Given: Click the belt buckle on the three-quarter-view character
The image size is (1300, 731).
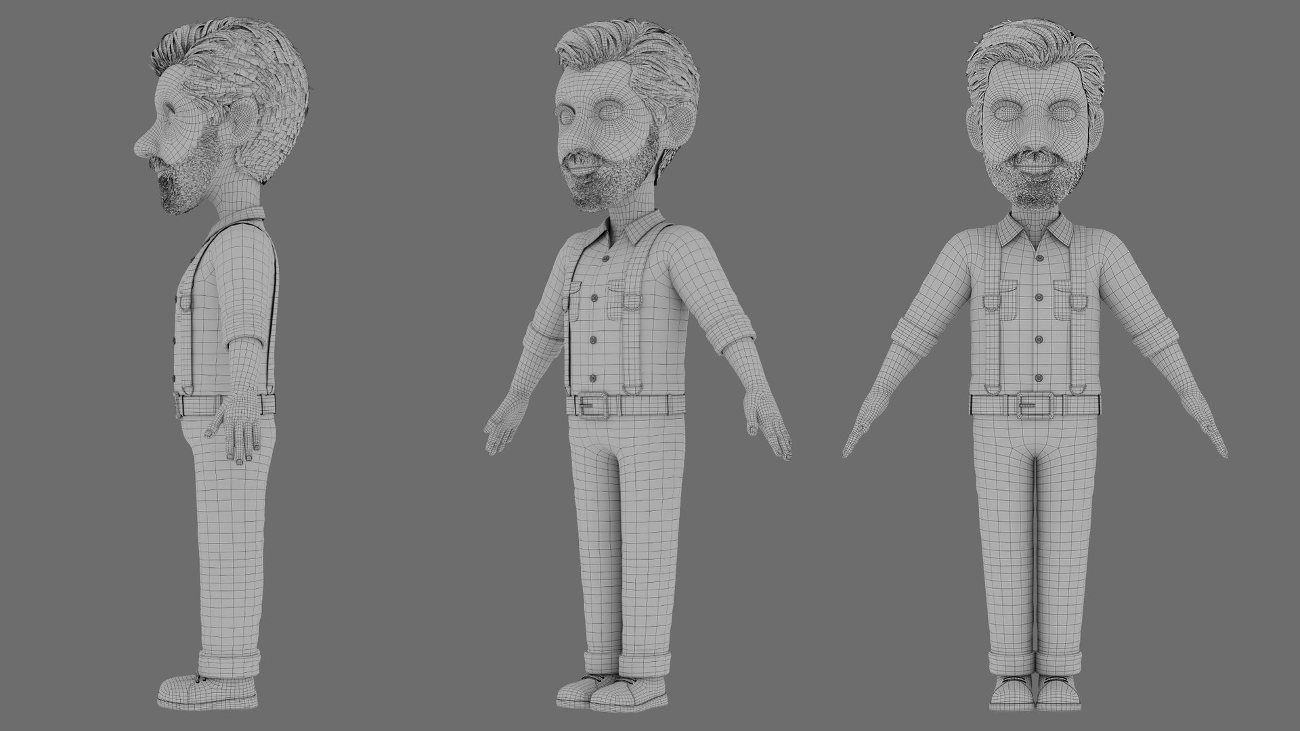Looking at the screenshot, I should point(594,407).
